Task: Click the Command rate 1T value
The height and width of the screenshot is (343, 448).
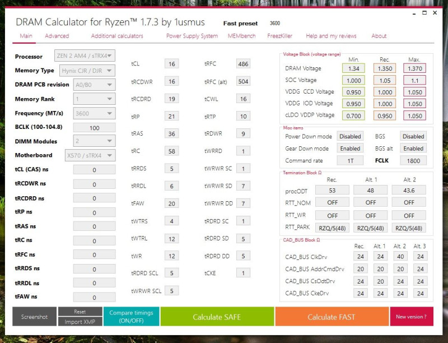Action: [x=350, y=161]
